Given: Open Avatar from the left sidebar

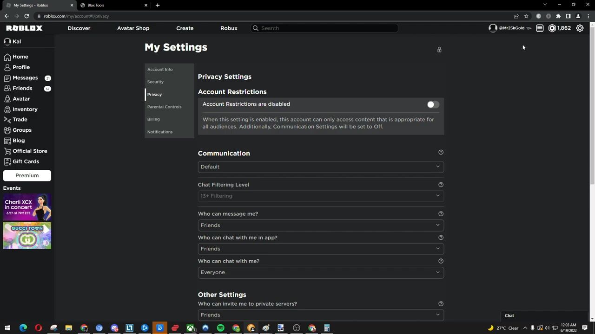Looking at the screenshot, I should (x=17, y=99).
